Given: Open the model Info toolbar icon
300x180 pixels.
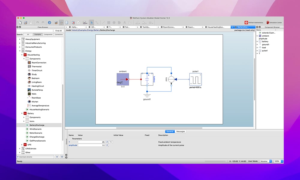Looking at the screenshot, I should pyautogui.click(x=49, y=22).
